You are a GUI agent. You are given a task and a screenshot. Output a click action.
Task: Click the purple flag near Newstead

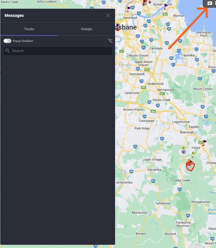coord(128,9)
